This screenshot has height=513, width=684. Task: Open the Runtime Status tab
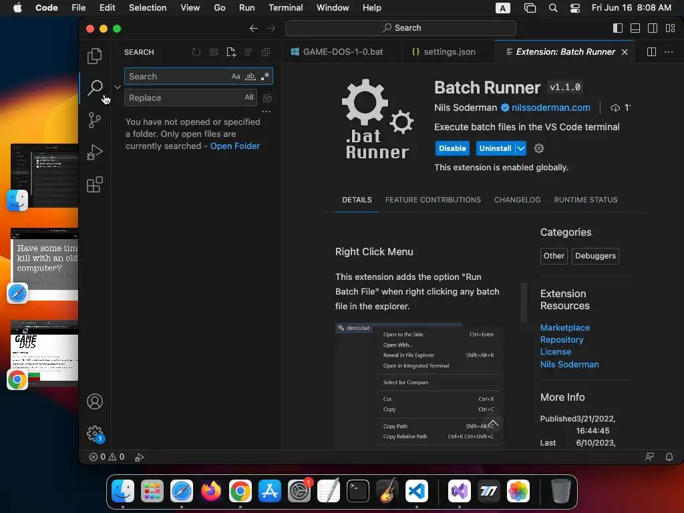pyautogui.click(x=585, y=200)
